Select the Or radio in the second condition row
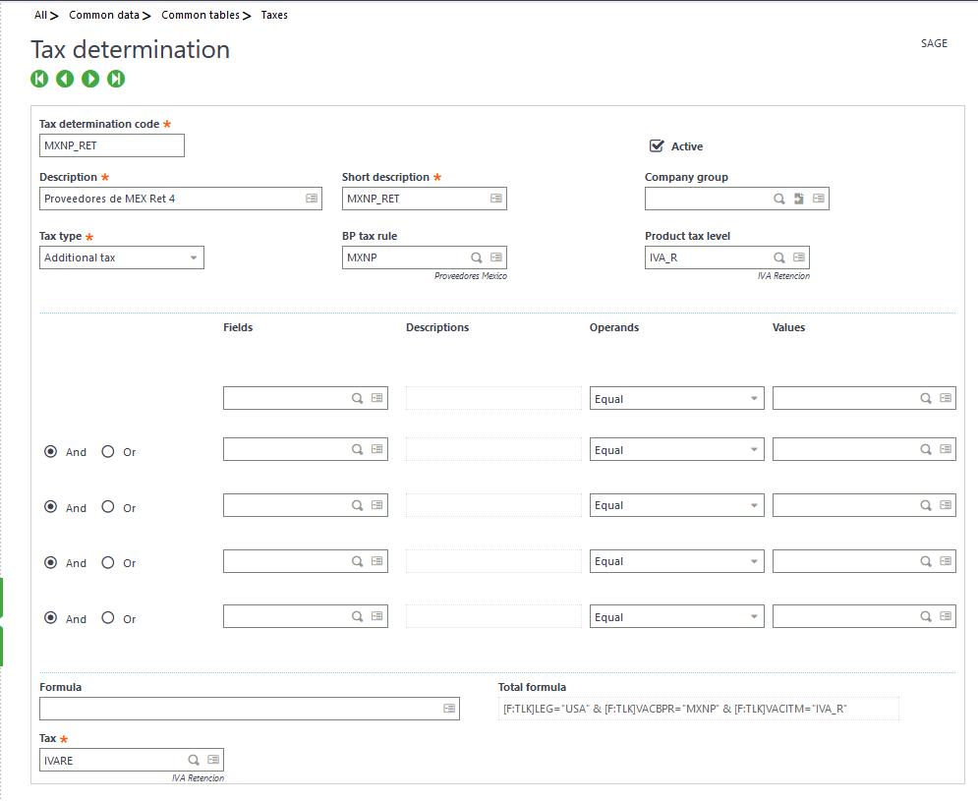The height and width of the screenshot is (801, 978). click(106, 451)
